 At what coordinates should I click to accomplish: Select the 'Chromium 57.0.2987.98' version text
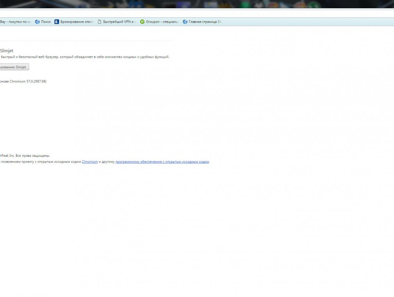coord(28,82)
